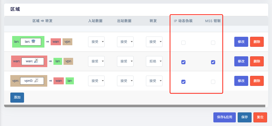Click green lan forward tag in vpn row
272x126 pixels.
(x=70, y=81)
